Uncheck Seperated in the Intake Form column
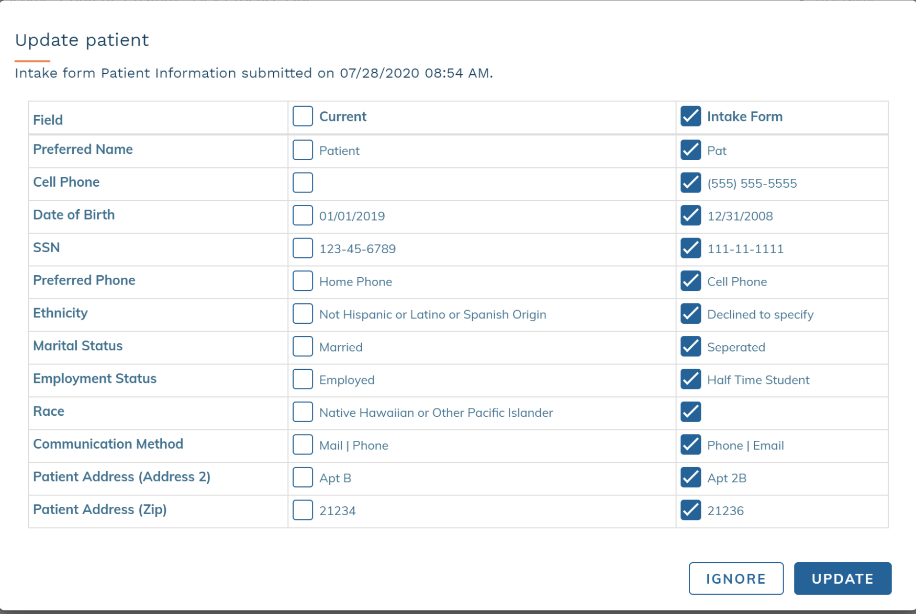This screenshot has width=916, height=614. [691, 346]
